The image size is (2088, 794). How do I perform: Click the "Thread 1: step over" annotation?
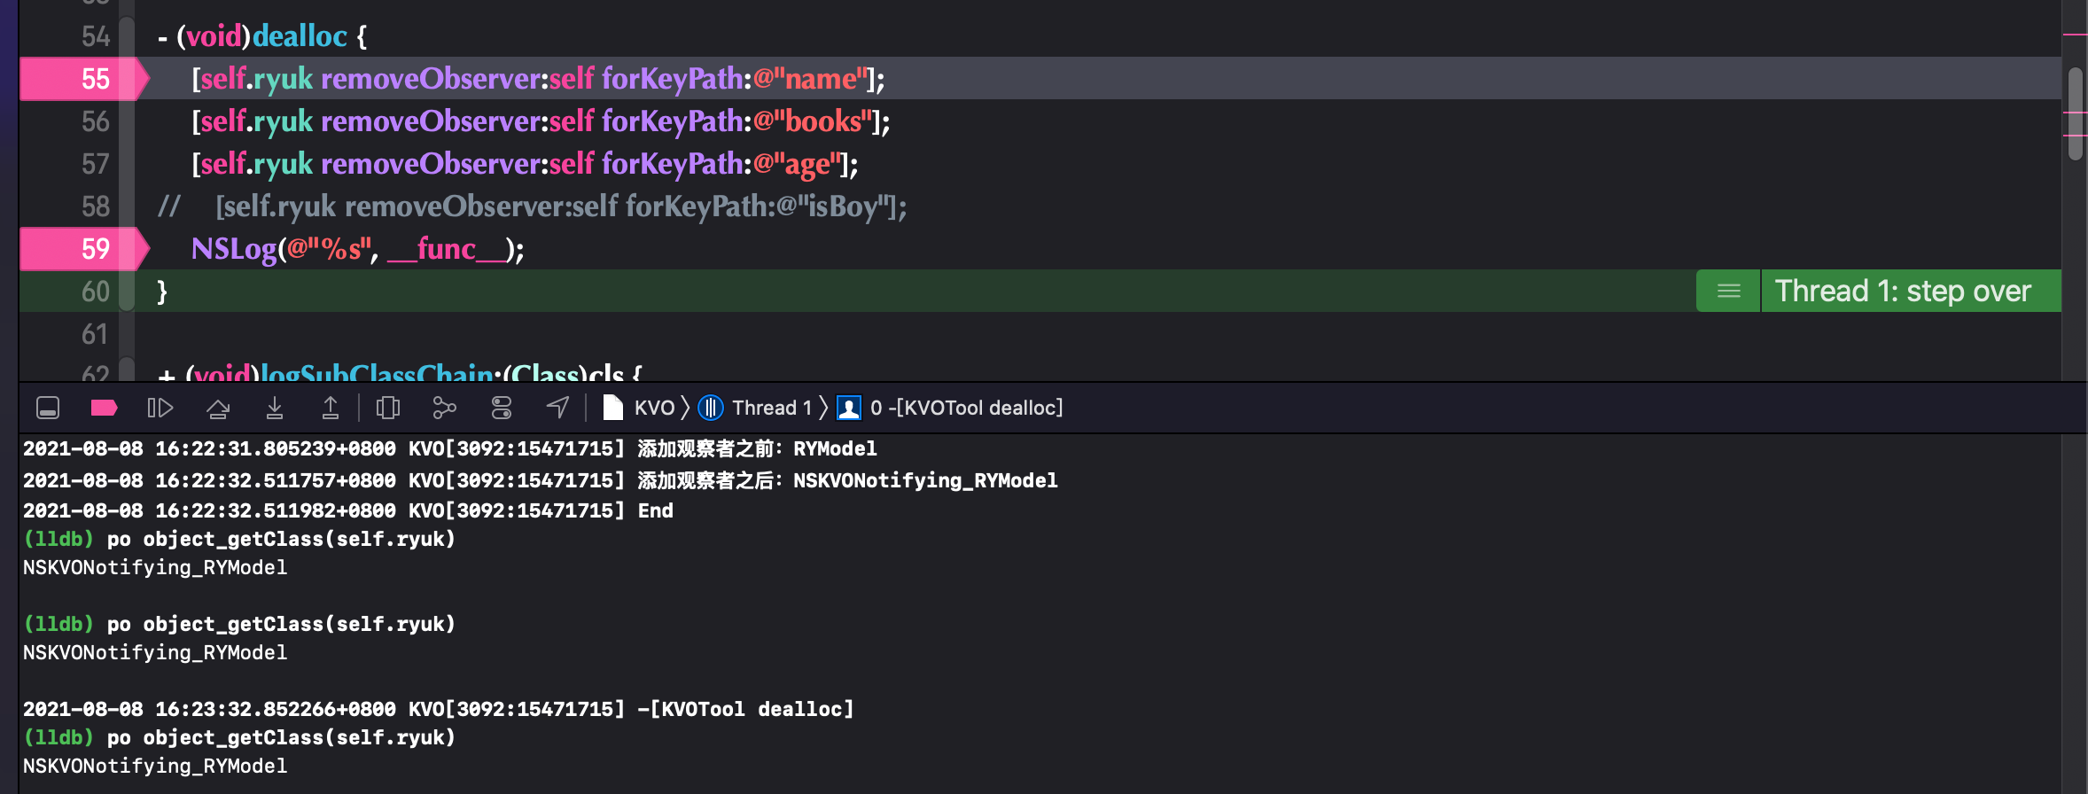click(1903, 291)
